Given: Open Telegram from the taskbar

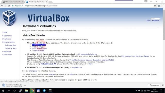Looking at the screenshot, I should pos(44,91).
